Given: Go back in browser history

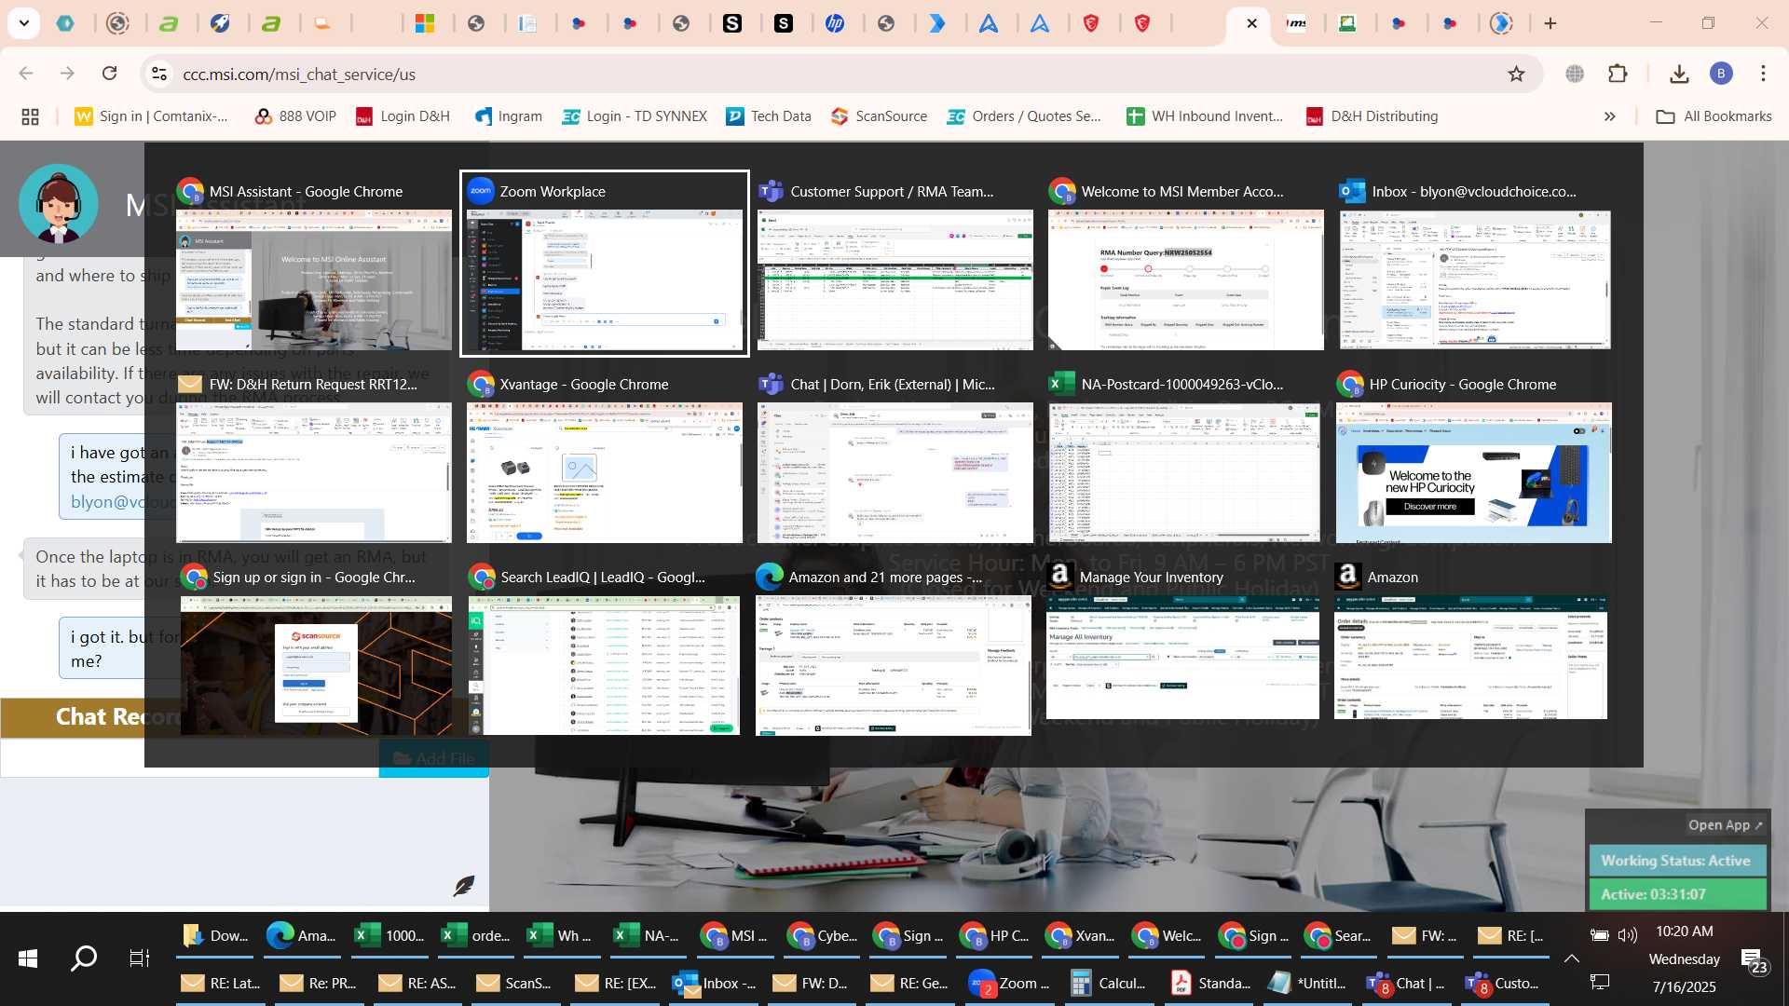Looking at the screenshot, I should (26, 74).
